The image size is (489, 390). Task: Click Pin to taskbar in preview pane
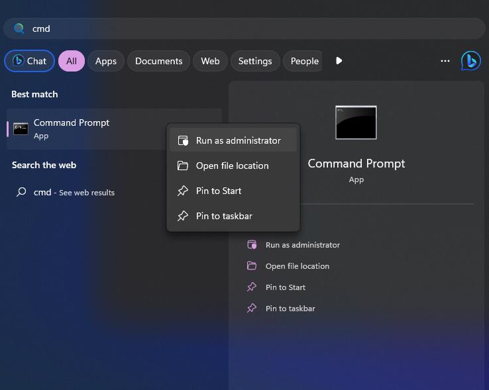[x=290, y=309]
